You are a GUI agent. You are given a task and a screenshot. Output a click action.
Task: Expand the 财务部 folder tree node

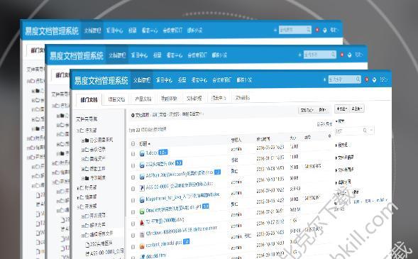78,187
